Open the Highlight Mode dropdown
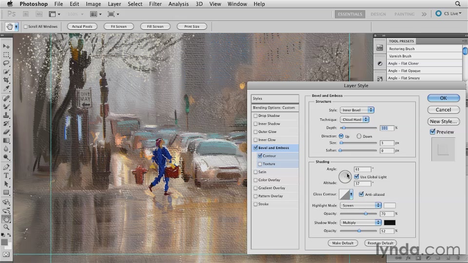The image size is (468, 263). coord(361,206)
